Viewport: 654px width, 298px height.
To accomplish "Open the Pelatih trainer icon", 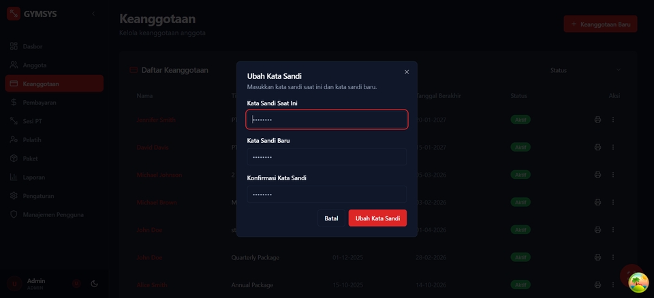I will tap(14, 139).
